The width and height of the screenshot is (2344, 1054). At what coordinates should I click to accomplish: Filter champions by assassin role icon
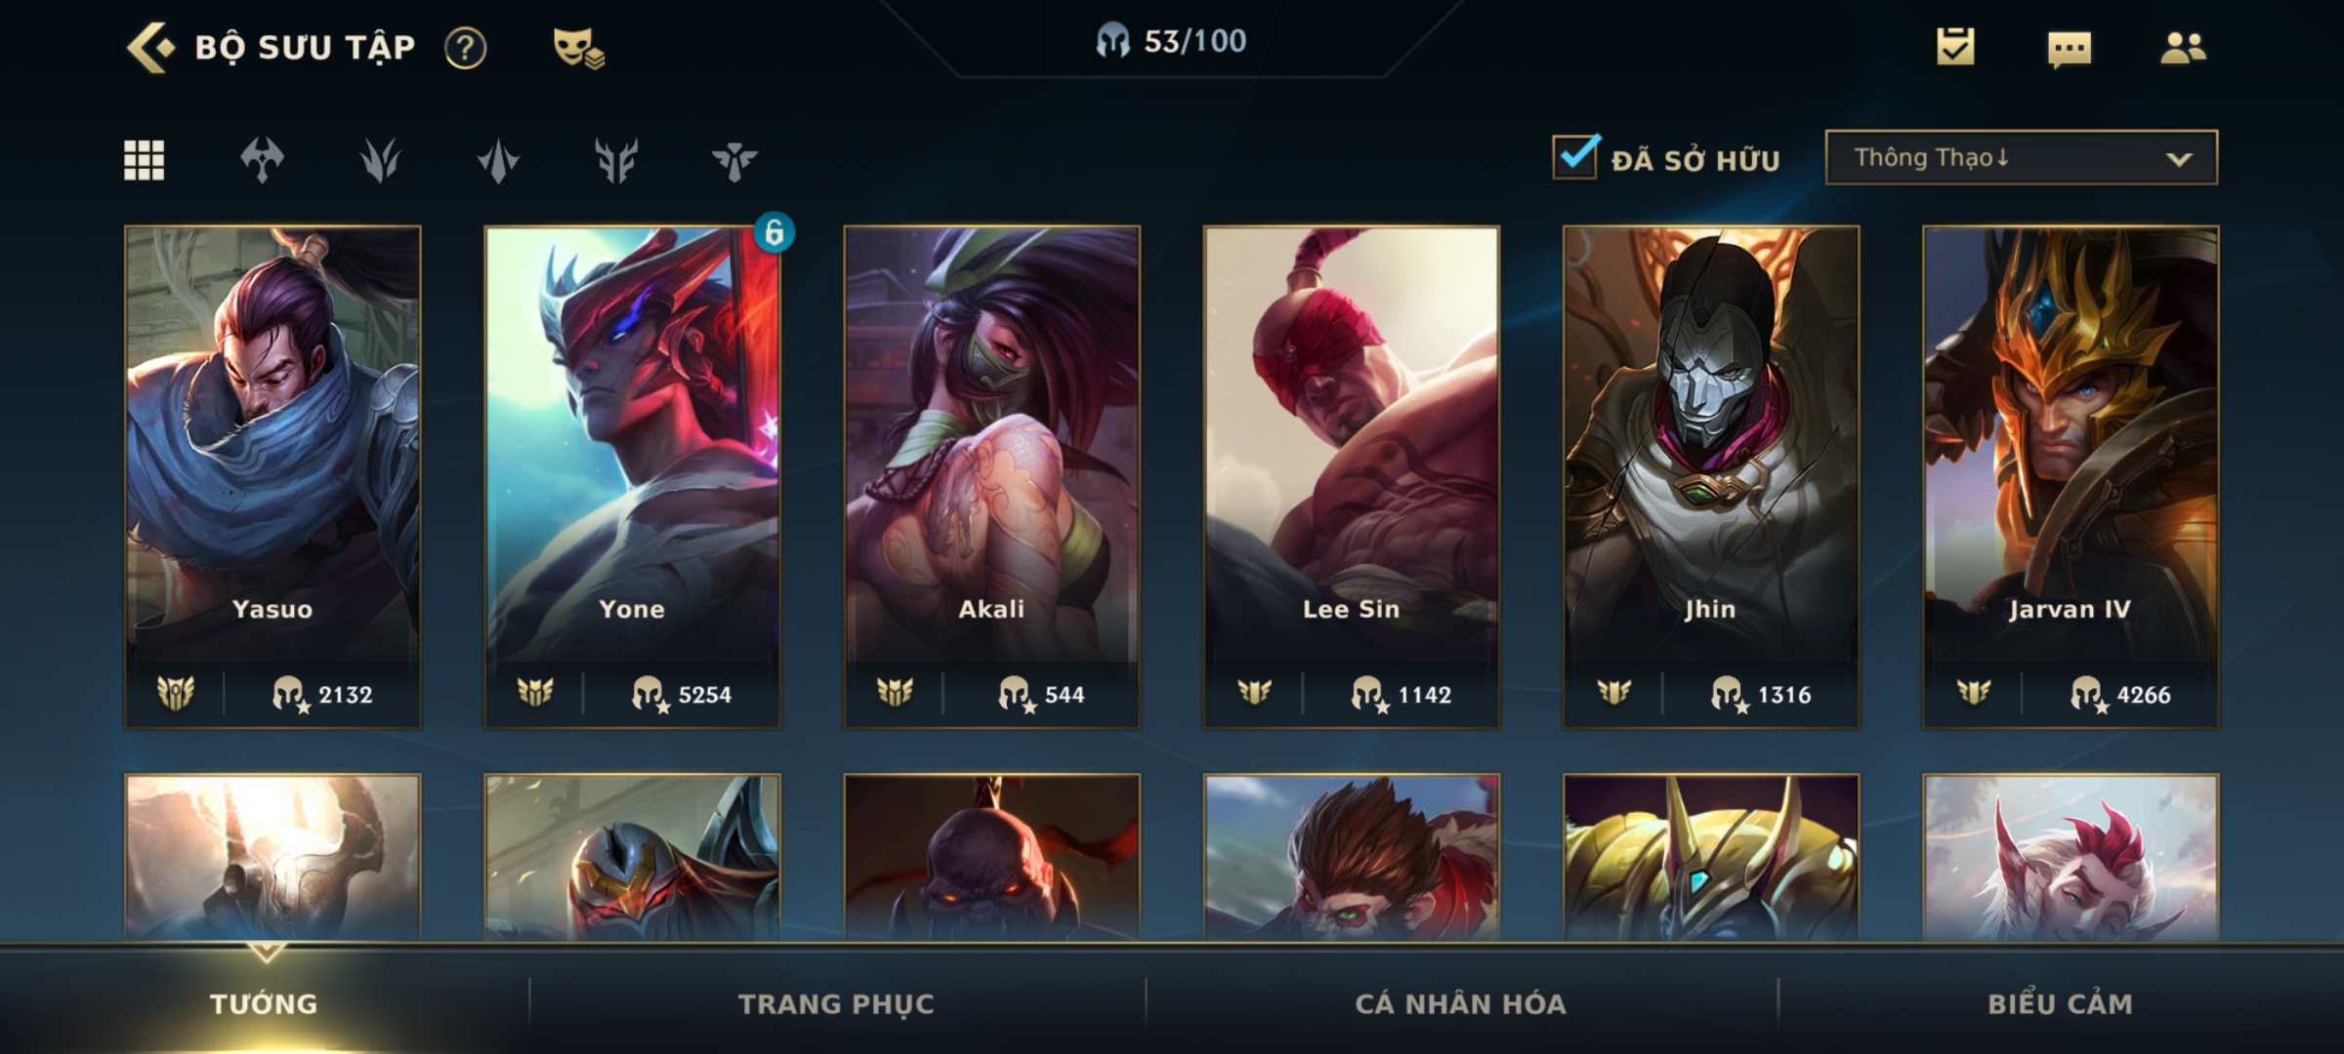[x=498, y=160]
